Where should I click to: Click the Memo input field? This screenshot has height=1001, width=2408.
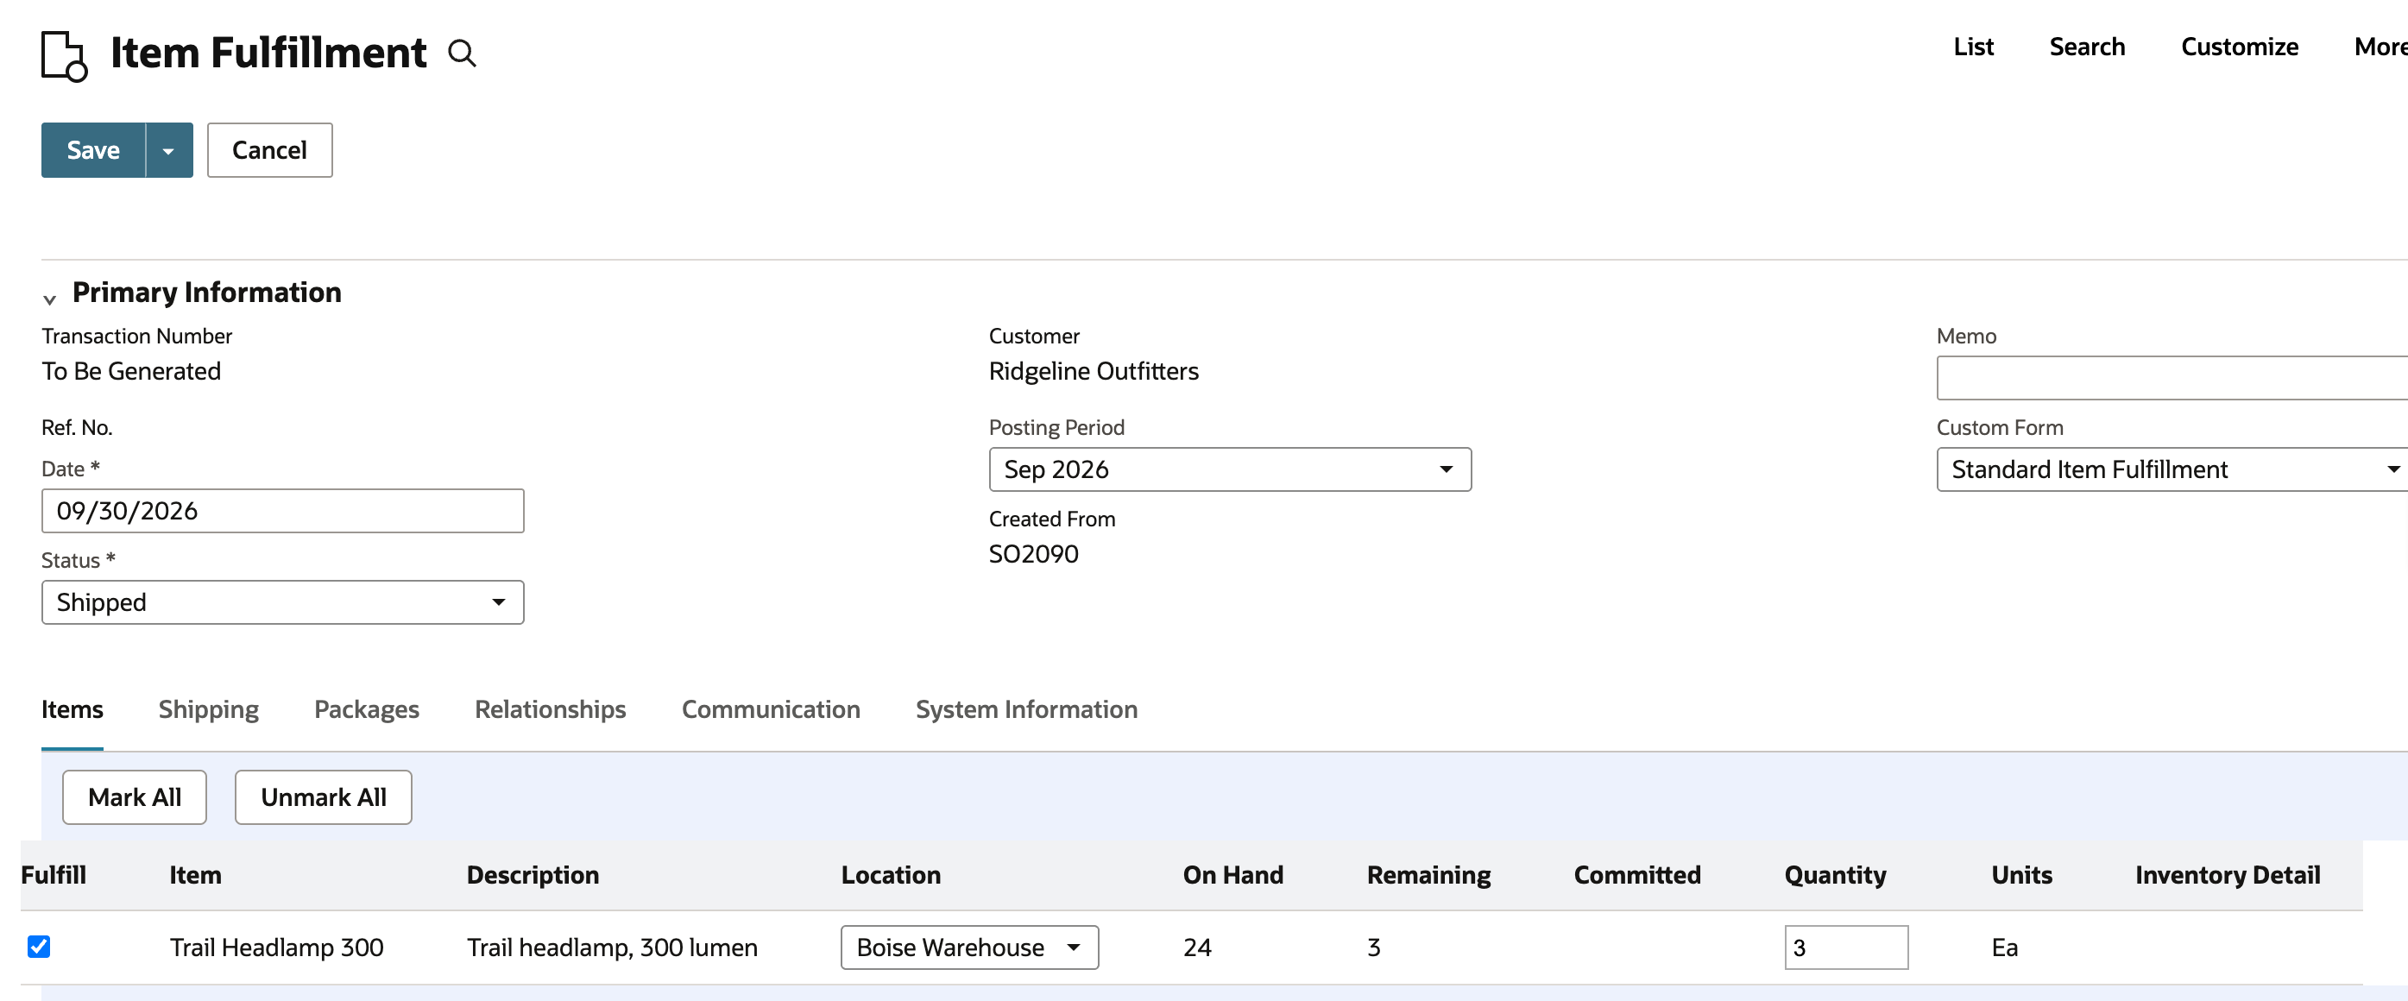pyautogui.click(x=2172, y=378)
